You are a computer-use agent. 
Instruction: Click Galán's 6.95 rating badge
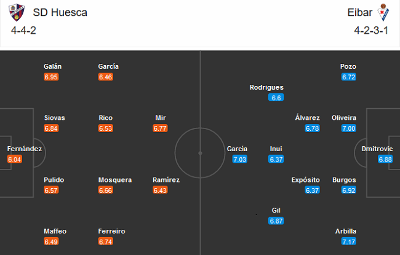pyautogui.click(x=52, y=77)
